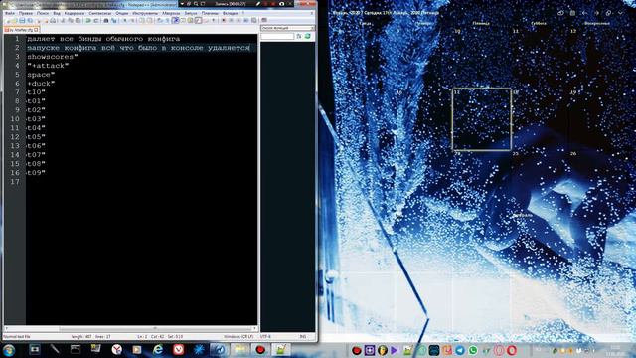Open the Синтаксисы menu
636x358 pixels.
[100, 13]
